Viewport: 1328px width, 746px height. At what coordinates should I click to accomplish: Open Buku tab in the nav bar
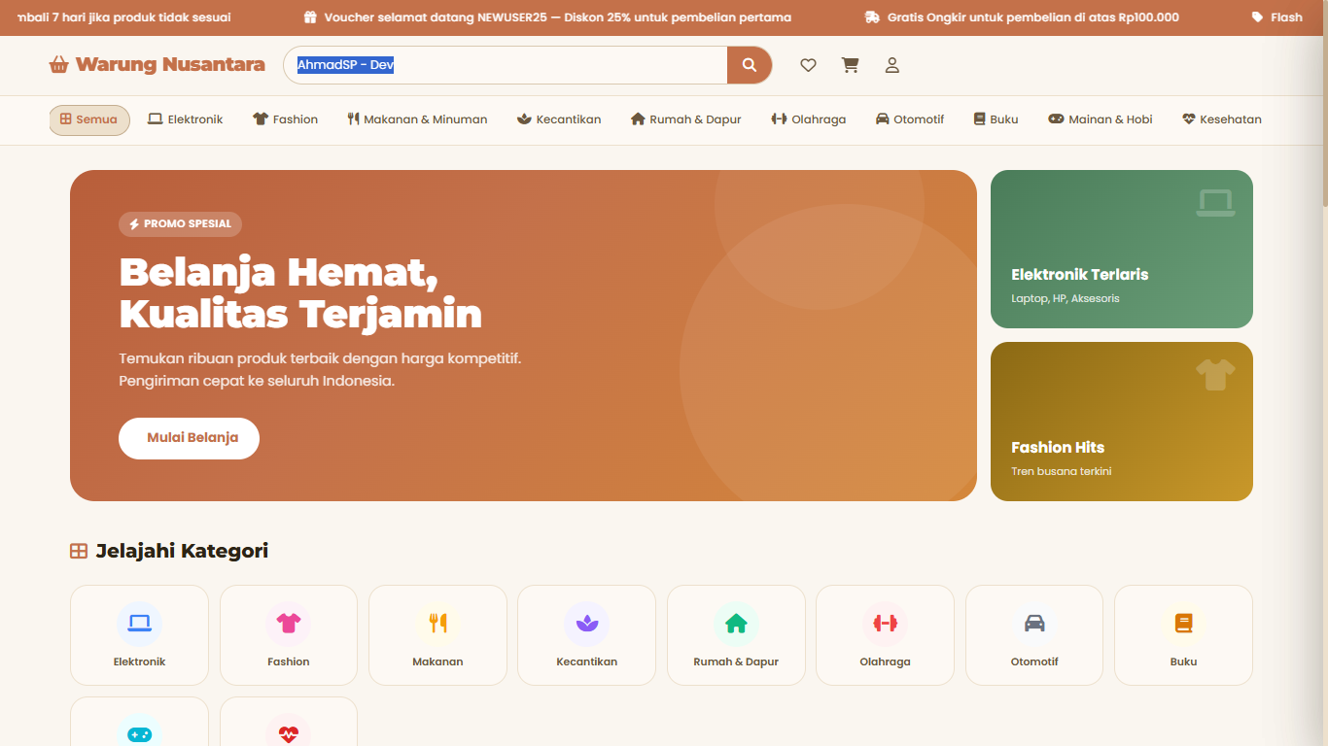tap(996, 119)
